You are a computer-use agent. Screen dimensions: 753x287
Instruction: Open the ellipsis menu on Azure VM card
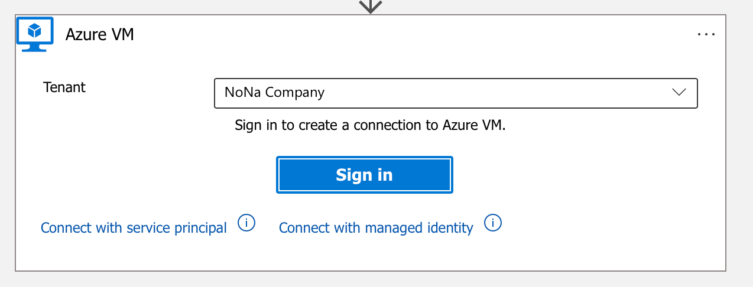(706, 34)
